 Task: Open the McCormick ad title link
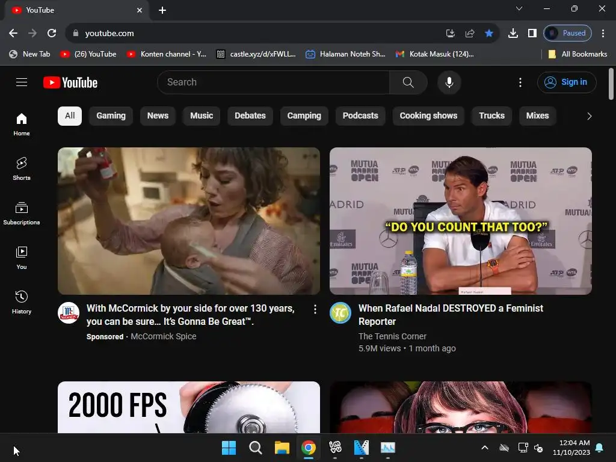pyautogui.click(x=191, y=315)
